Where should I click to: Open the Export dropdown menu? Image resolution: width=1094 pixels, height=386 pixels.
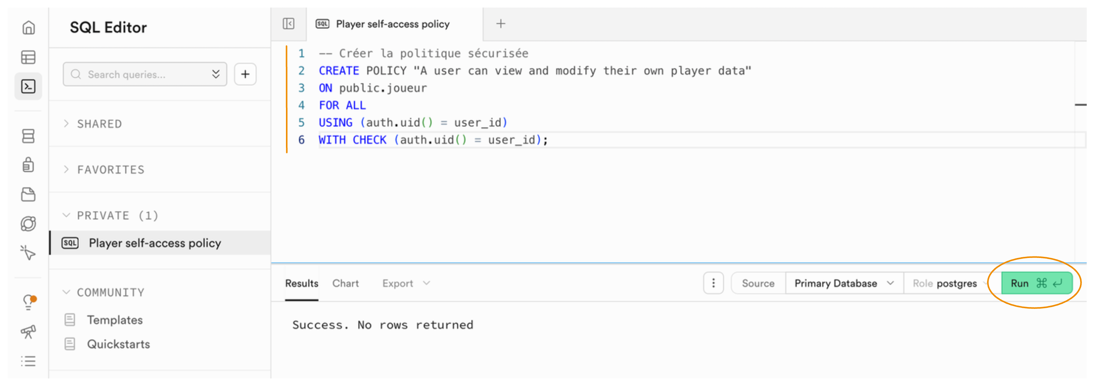(x=406, y=283)
